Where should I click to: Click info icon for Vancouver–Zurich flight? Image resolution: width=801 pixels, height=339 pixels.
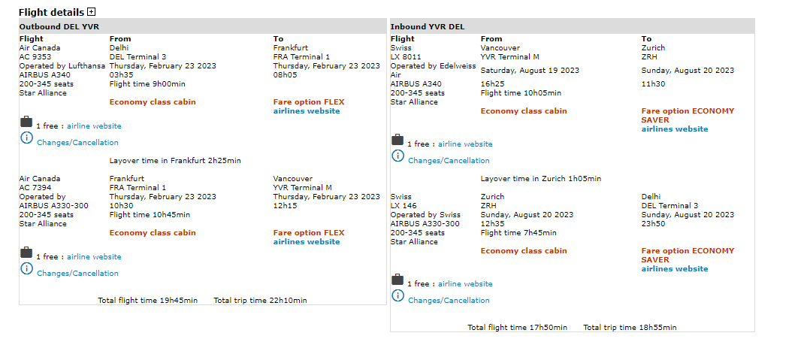397,156
